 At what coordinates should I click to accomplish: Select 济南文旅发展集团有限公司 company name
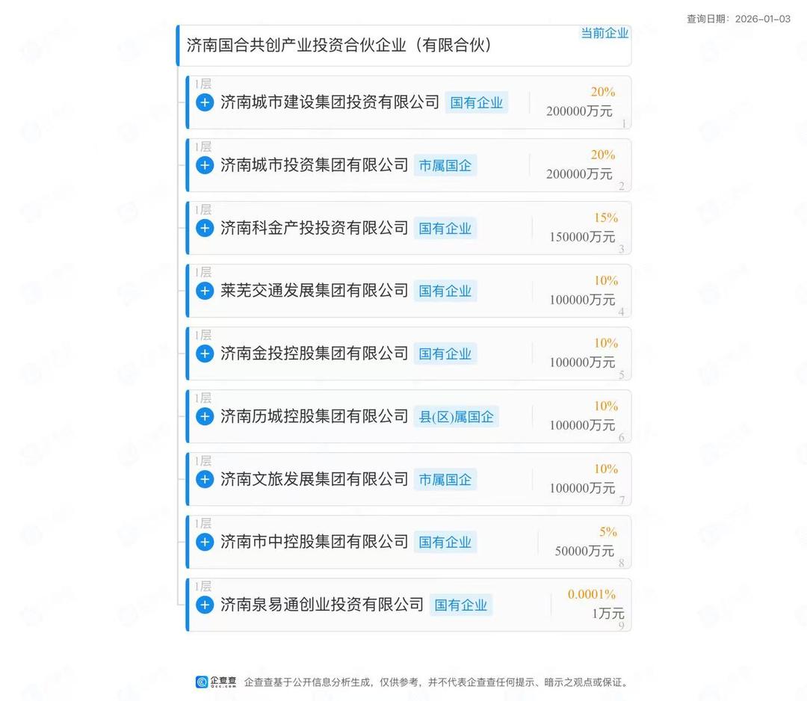(x=314, y=479)
